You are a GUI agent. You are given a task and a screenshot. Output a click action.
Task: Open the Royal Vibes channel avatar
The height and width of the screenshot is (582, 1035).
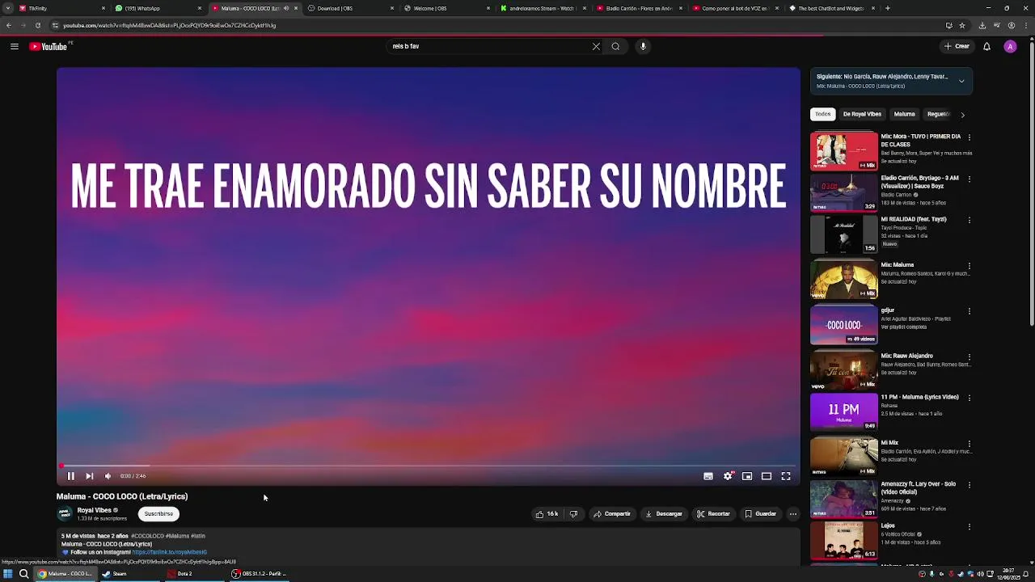pyautogui.click(x=64, y=513)
